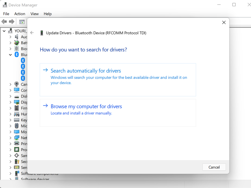The height and width of the screenshot is (188, 251).
Task: Click the Processors chip icon
Action: pos(17,150)
